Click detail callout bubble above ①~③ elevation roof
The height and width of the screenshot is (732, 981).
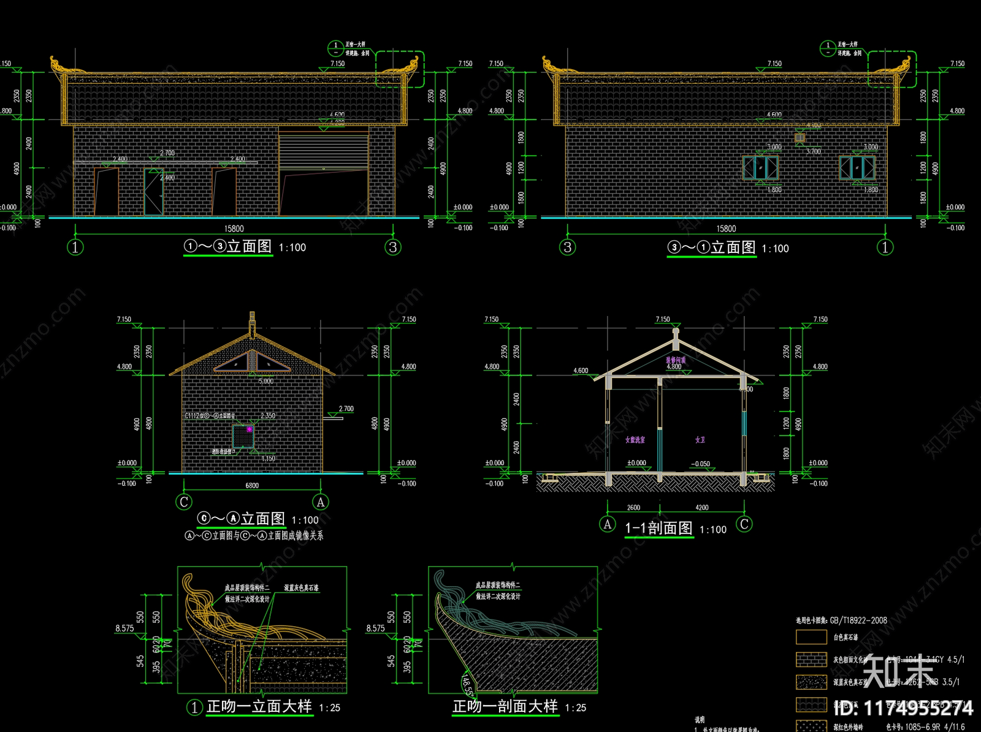[335, 48]
